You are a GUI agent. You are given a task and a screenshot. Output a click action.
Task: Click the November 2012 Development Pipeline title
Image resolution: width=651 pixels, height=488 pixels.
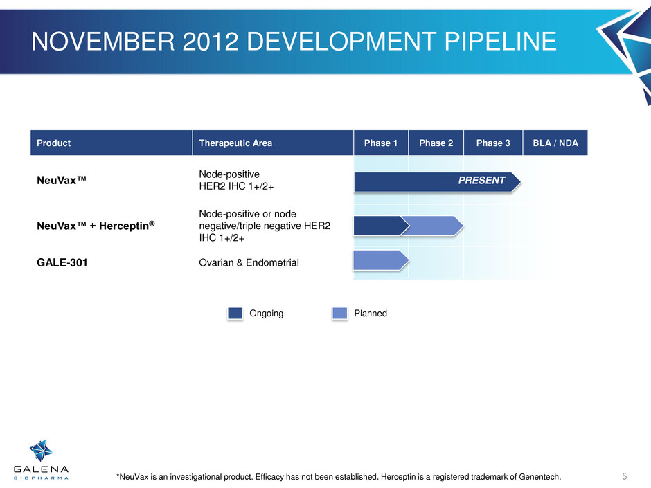pos(294,42)
